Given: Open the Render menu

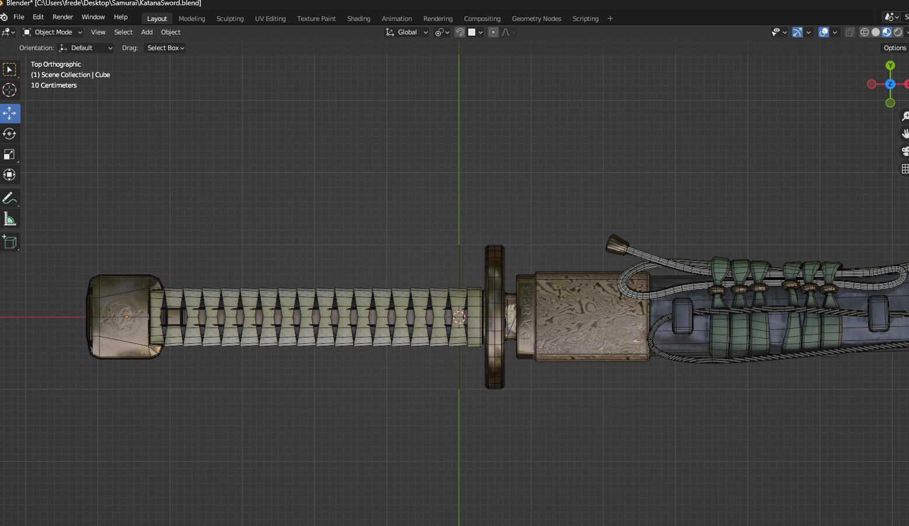Looking at the screenshot, I should [63, 17].
